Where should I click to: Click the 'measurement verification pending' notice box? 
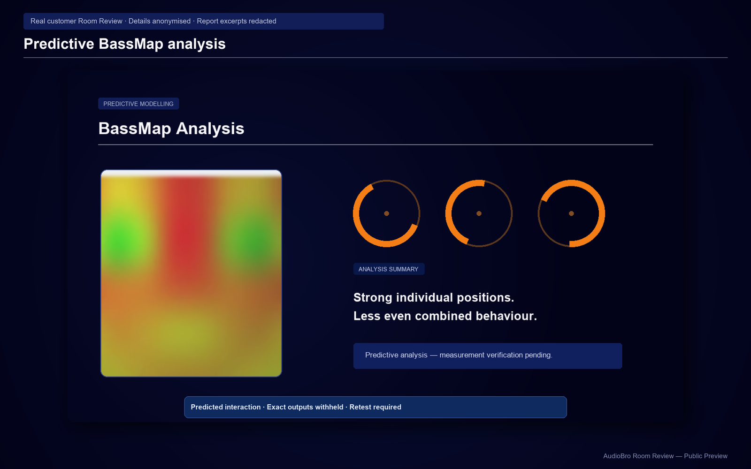coord(488,356)
